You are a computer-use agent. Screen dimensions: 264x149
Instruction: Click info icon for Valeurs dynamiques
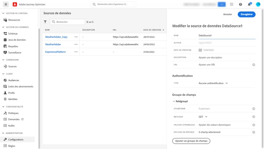253,125
